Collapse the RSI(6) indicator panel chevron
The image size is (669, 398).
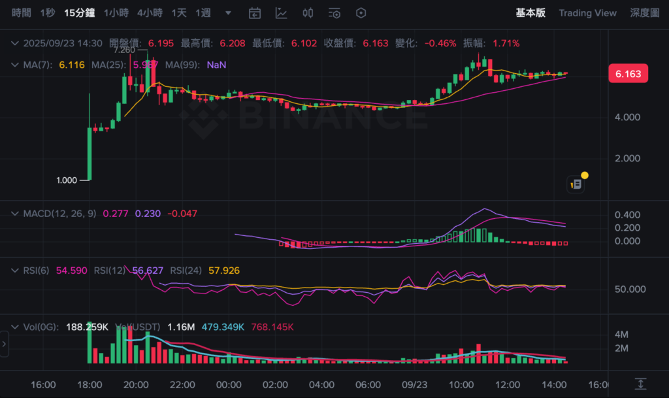15,270
